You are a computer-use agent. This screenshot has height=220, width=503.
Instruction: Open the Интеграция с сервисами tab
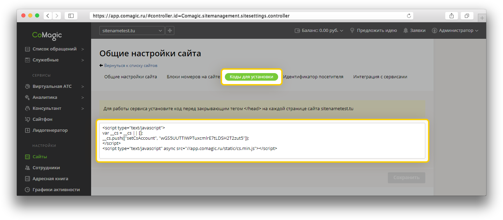coord(380,77)
